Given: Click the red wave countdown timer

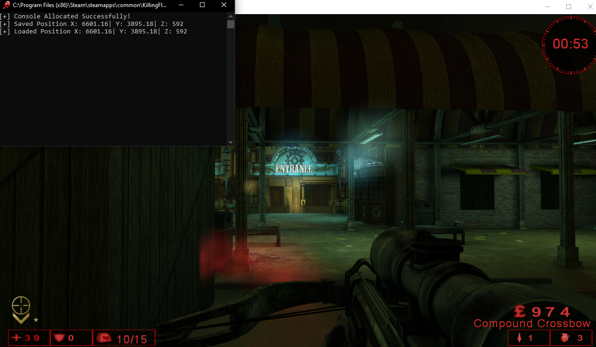Looking at the screenshot, I should 570,44.
